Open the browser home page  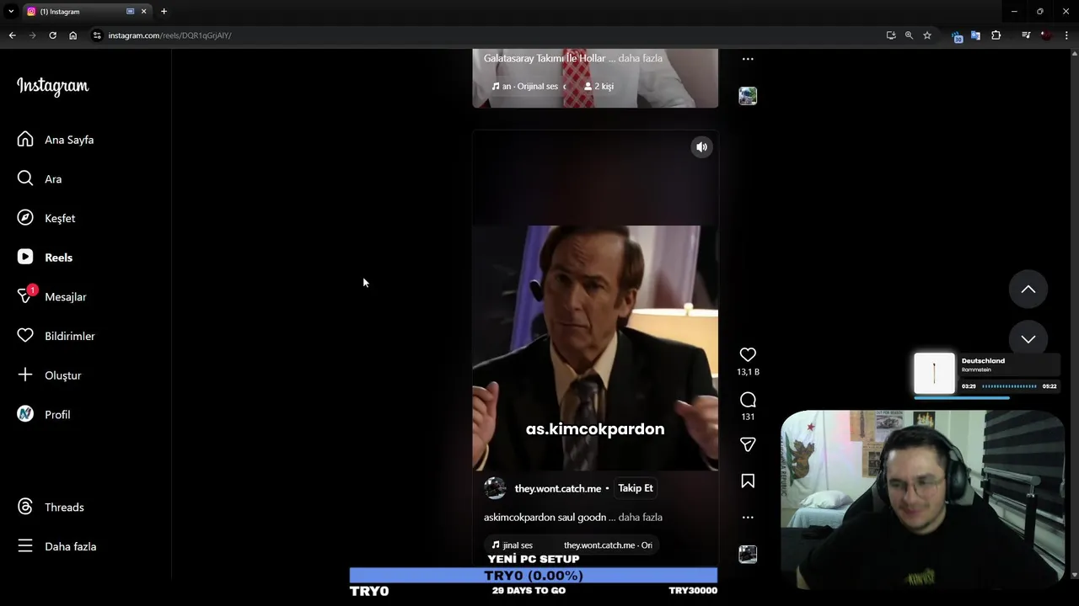72,35
